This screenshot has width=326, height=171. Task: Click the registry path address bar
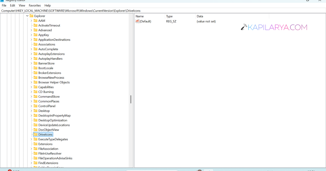pyautogui.click(x=163, y=11)
